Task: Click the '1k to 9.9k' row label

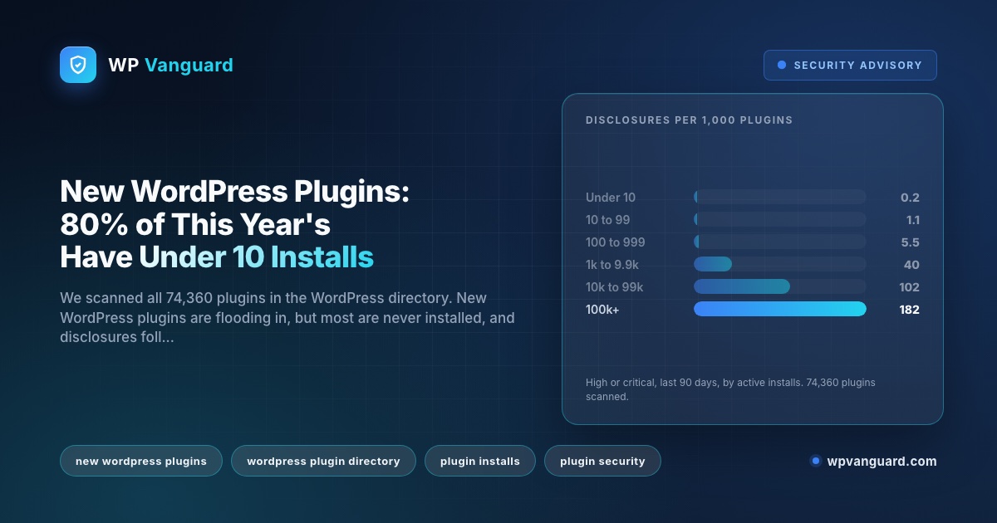Action: [x=613, y=265]
